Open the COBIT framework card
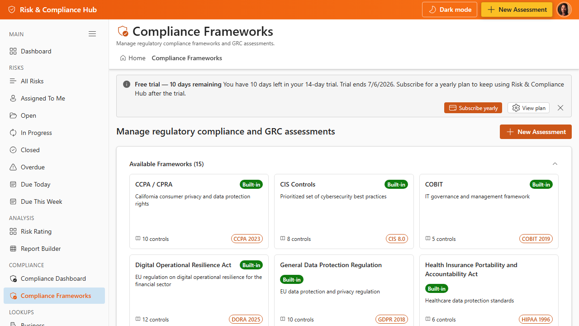 point(489,211)
